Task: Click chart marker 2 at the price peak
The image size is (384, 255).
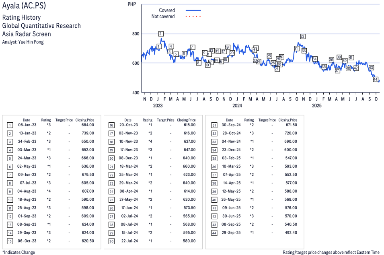Action: 161,34
